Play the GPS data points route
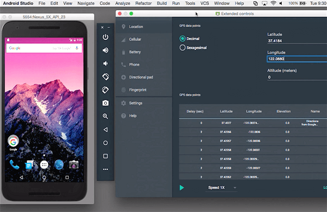Image resolution: width=327 pixels, height=212 pixels. pos(181,187)
